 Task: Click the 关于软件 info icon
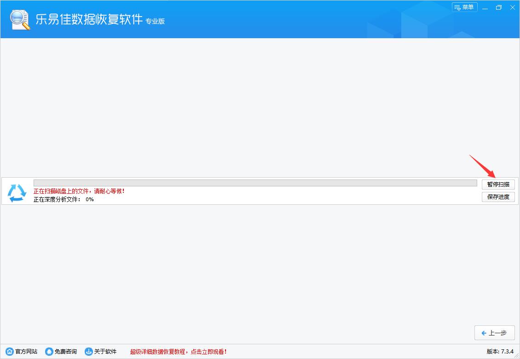coord(88,351)
